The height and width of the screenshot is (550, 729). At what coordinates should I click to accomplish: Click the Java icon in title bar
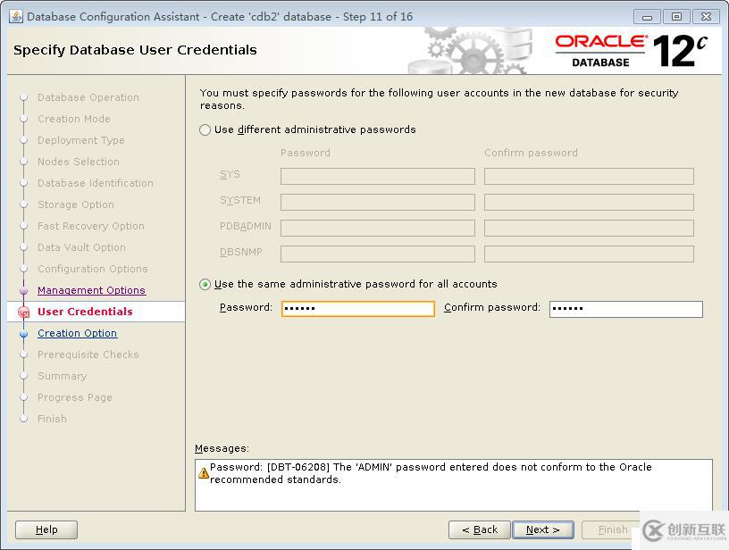click(16, 16)
